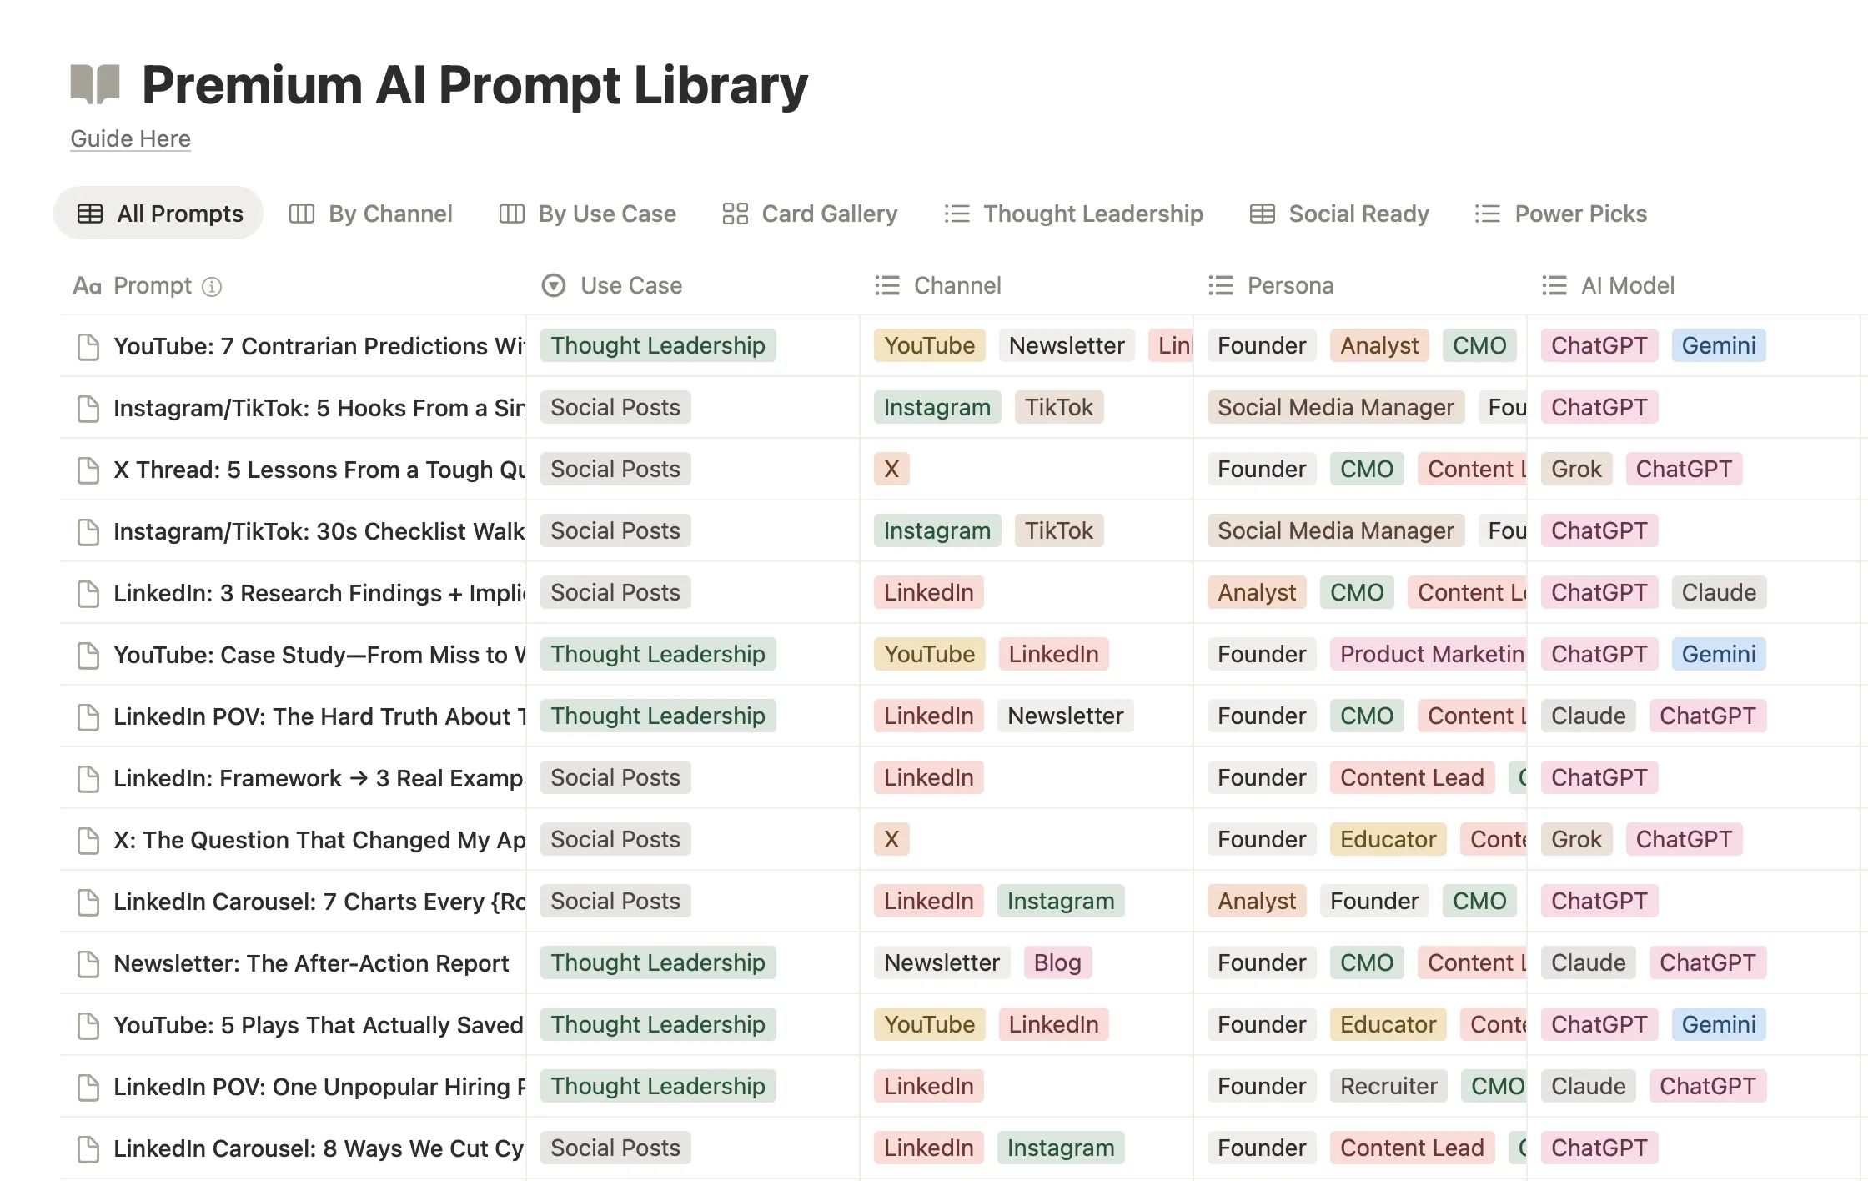Open the Use Case column options menu
The image size is (1868, 1181).
point(632,285)
